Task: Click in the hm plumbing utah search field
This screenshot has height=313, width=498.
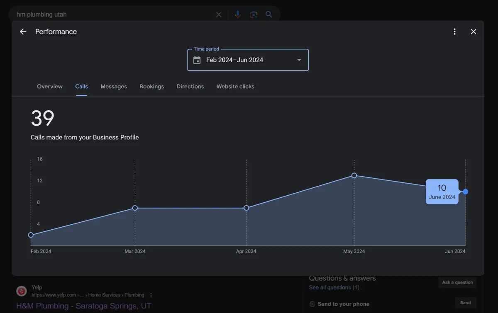Action: pyautogui.click(x=112, y=15)
